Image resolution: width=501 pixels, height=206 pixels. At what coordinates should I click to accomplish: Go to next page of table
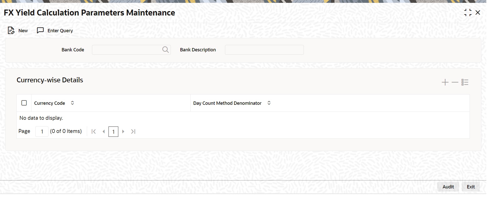coord(123,132)
